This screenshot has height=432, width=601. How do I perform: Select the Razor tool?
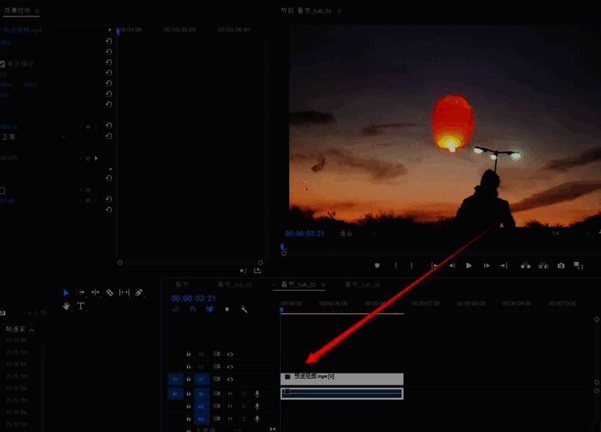coord(110,292)
